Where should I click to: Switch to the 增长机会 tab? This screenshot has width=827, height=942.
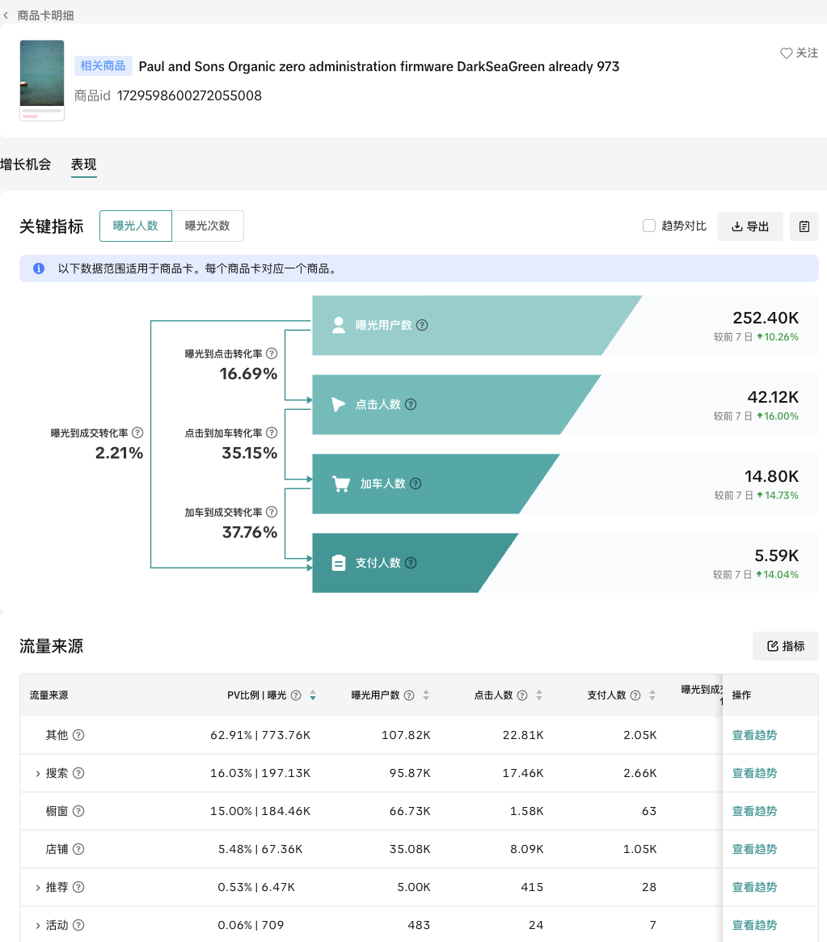(x=26, y=165)
